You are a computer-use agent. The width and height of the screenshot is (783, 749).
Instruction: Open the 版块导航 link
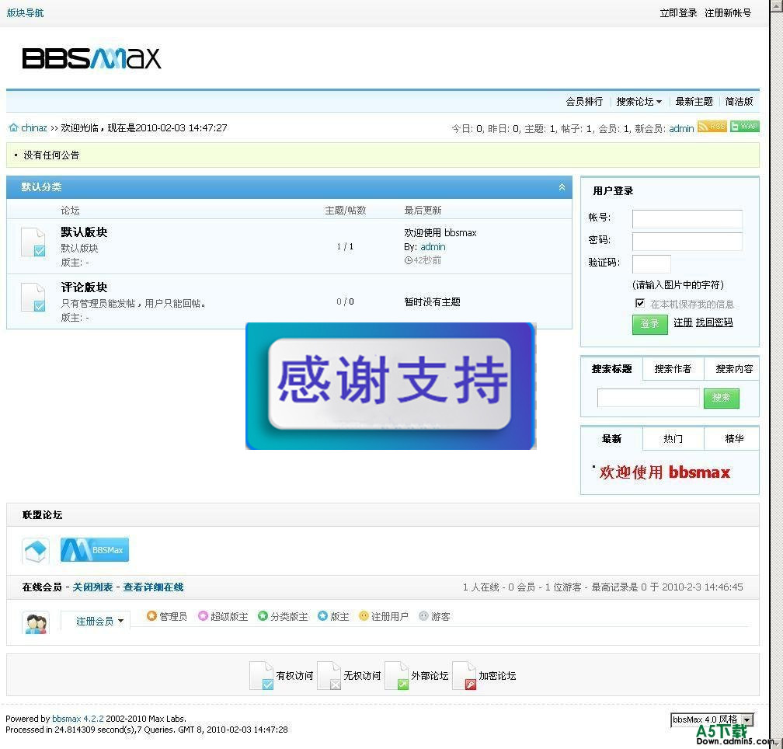coord(25,13)
